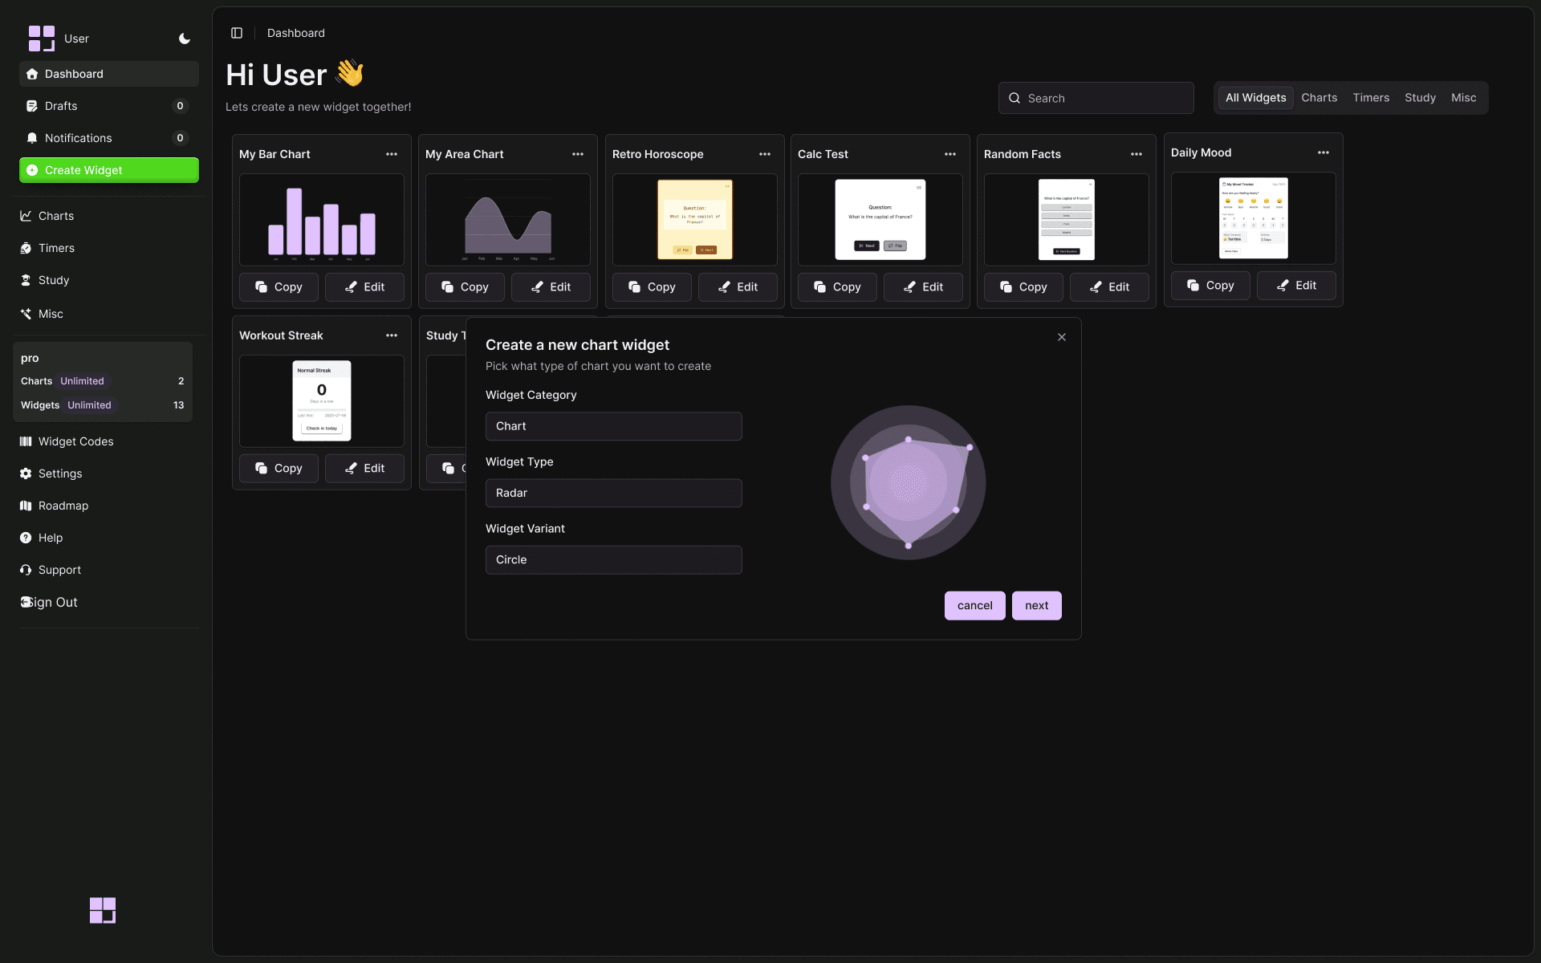Open Roadmap page from sidebar

pyautogui.click(x=63, y=506)
